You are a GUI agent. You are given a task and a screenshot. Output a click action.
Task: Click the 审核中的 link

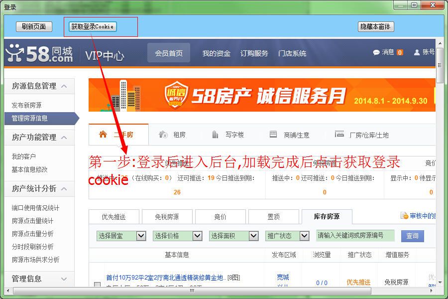tap(423, 216)
